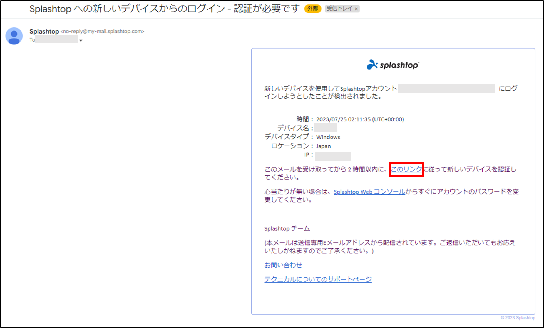Viewport: 544px width, 328px height.
Task: Click the sender name Splashtop
Action: [44, 31]
